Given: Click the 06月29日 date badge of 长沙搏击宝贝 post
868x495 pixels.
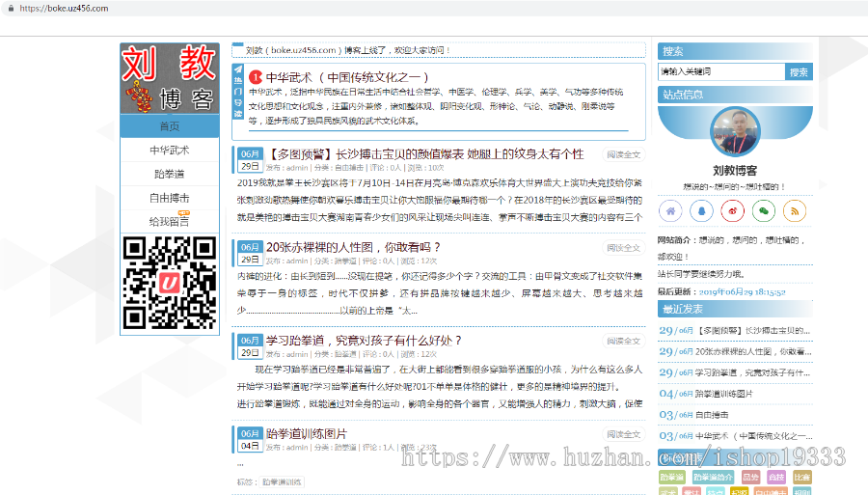Looking at the screenshot, I should 250,159.
